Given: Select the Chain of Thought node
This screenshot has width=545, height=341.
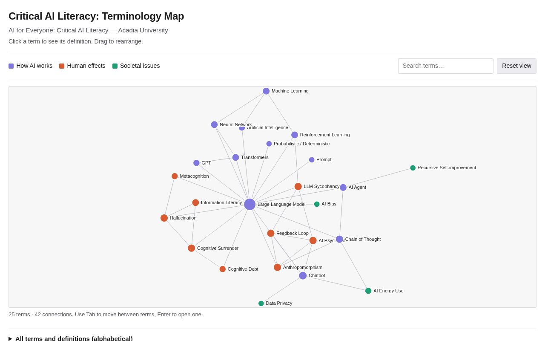Looking at the screenshot, I should [x=339, y=239].
